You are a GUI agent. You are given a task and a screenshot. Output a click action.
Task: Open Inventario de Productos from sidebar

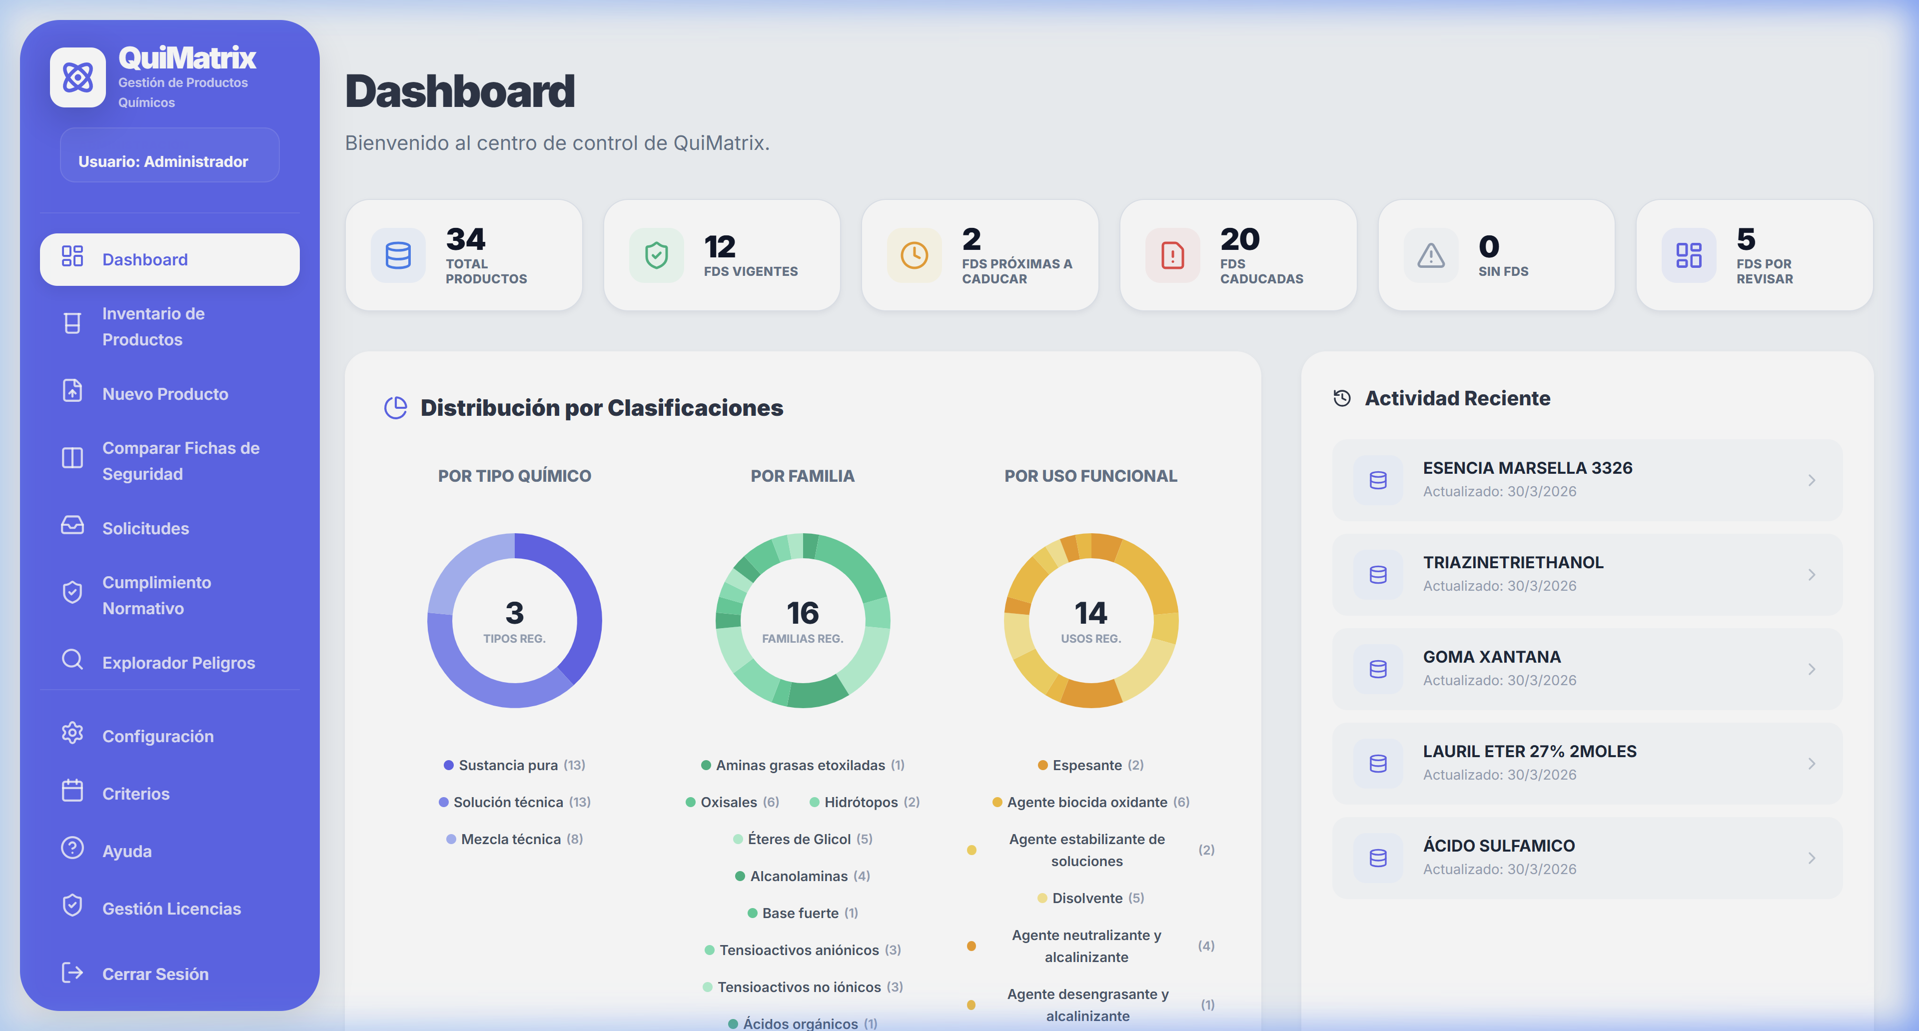(153, 326)
